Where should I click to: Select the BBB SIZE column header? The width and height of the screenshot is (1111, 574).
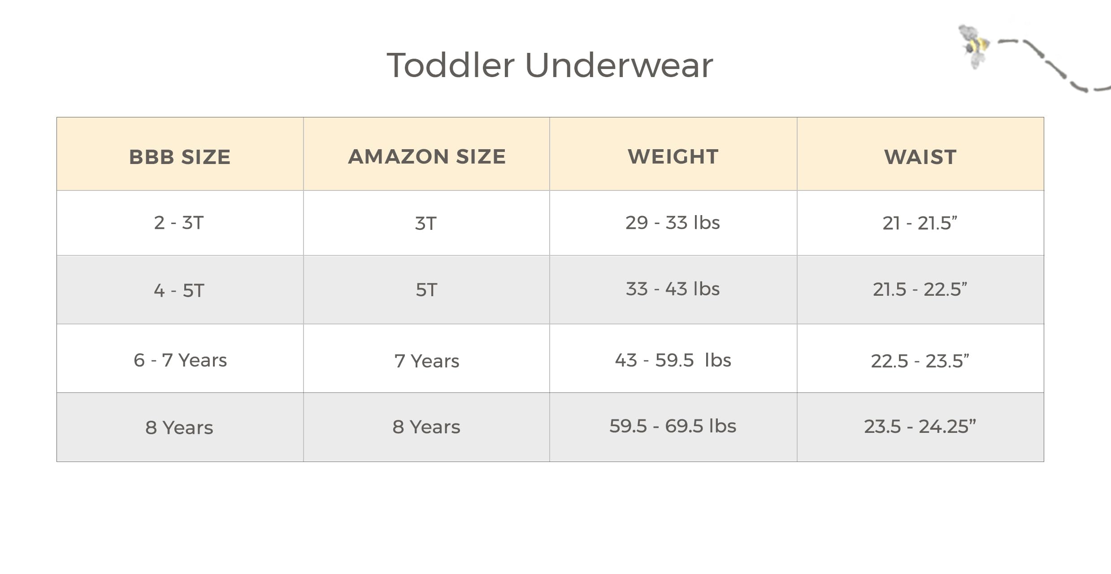[x=180, y=154]
